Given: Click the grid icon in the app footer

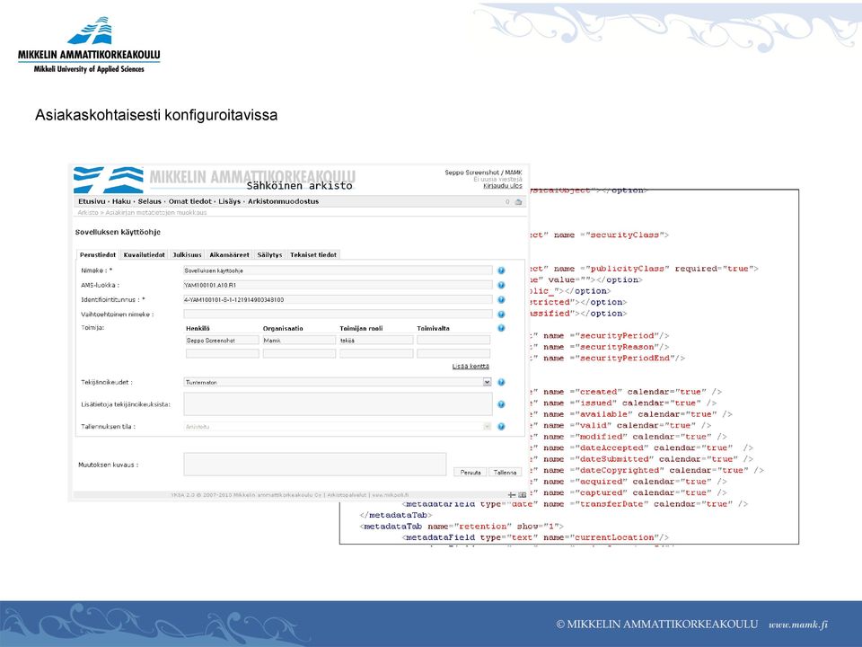Looking at the screenshot, I should [523, 495].
